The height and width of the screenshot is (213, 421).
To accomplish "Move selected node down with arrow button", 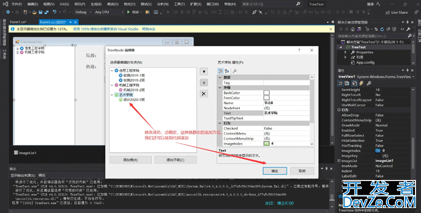I will [204, 83].
